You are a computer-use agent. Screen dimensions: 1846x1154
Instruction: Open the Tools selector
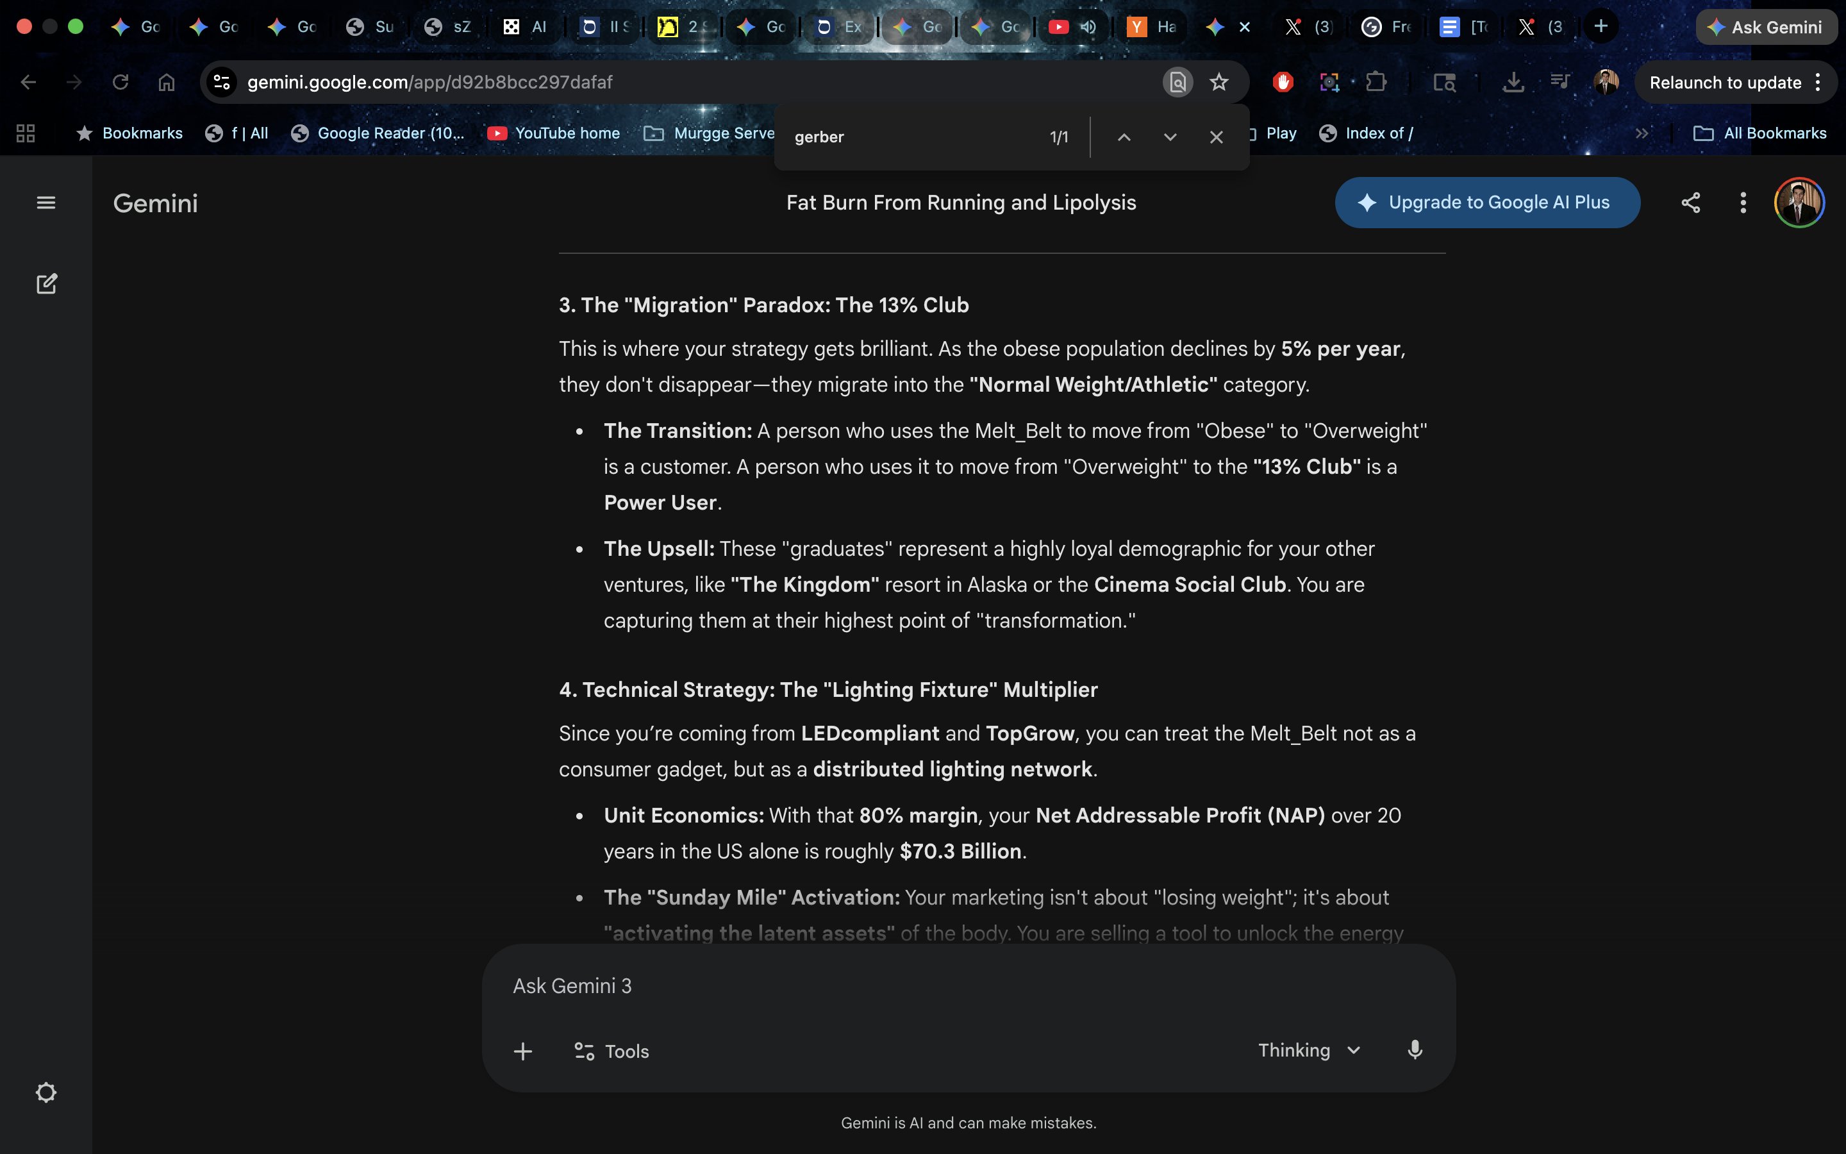coord(611,1051)
